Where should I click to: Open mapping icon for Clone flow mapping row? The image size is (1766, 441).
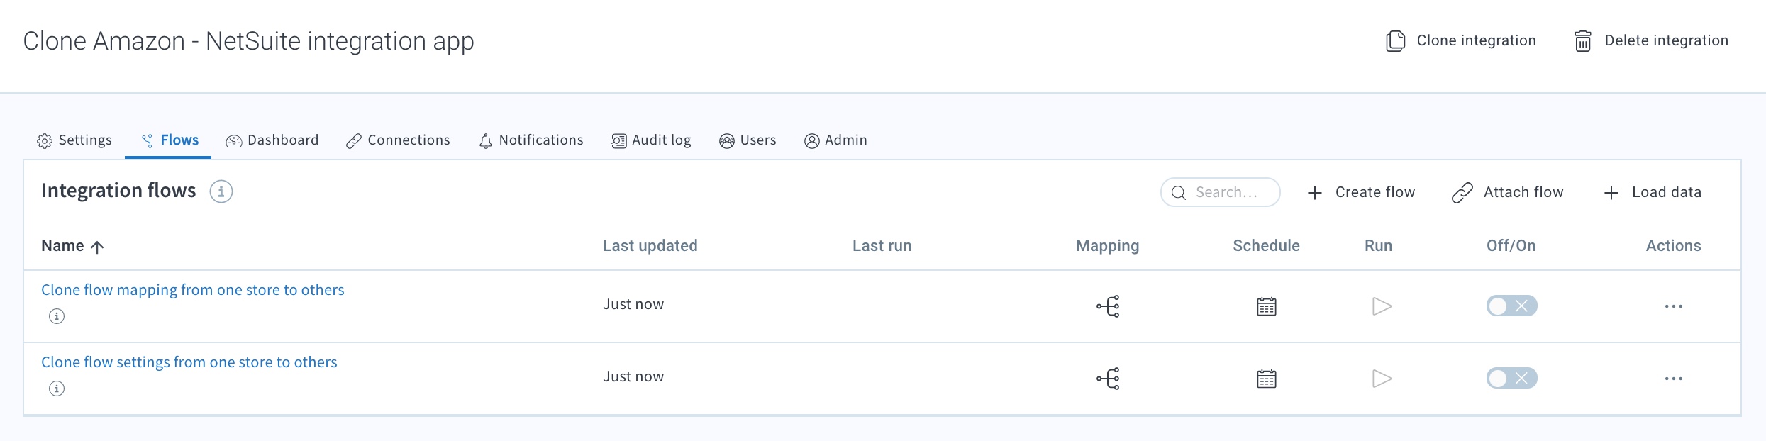(1108, 306)
